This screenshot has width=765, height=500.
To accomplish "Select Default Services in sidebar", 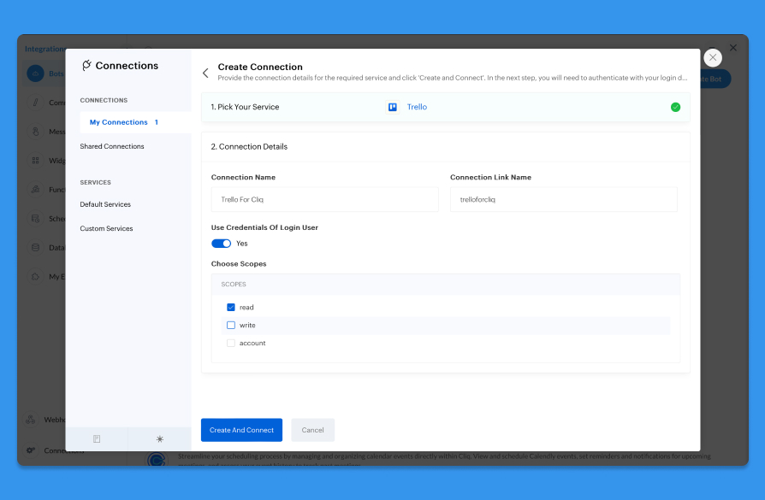I will [105, 204].
